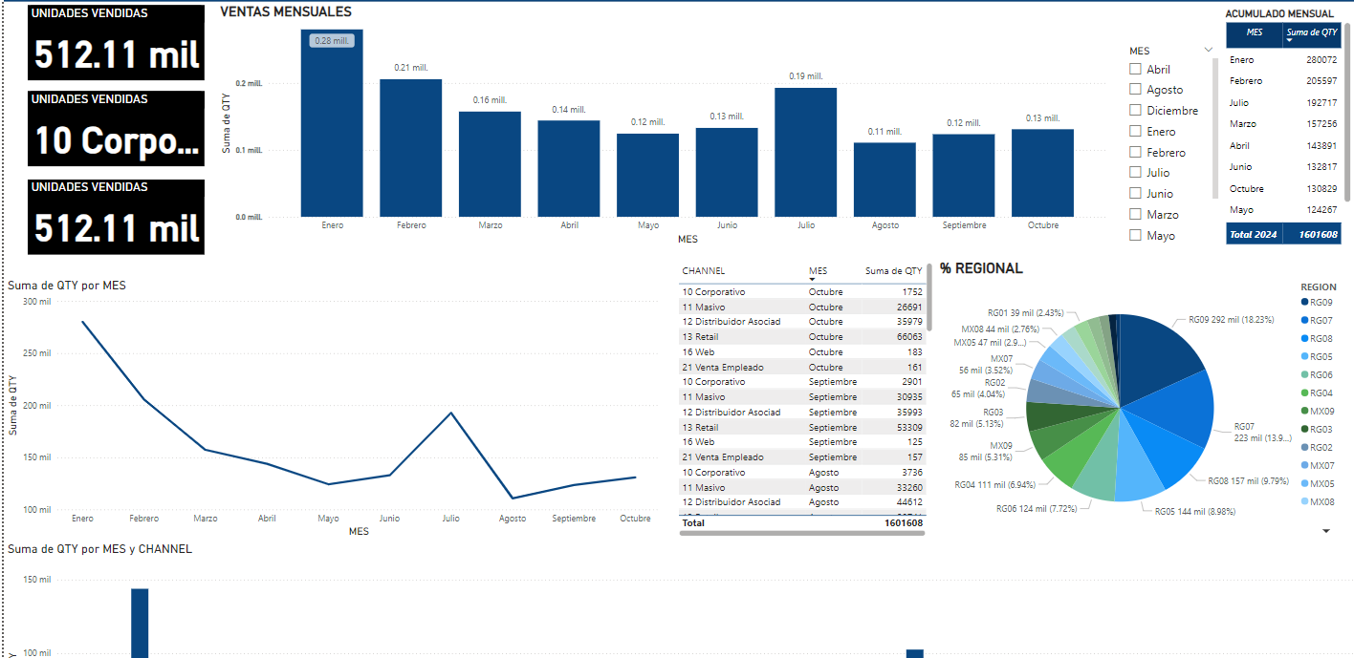The image size is (1354, 658).
Task: Click the RG09 dark blue pie slice
Action: [1157, 361]
